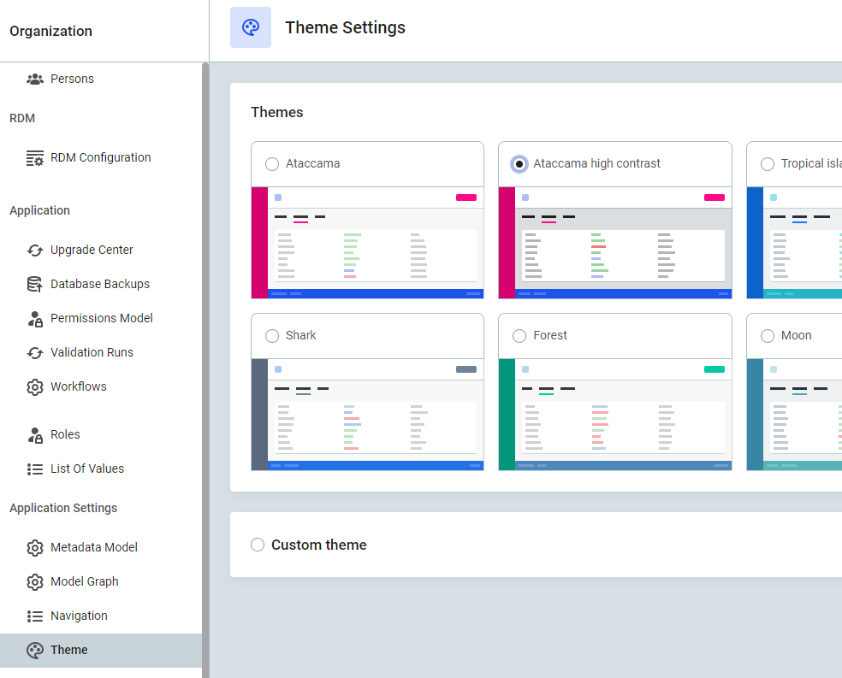Click the List Of Values list icon
Screen dimensions: 842x678
(x=34, y=469)
